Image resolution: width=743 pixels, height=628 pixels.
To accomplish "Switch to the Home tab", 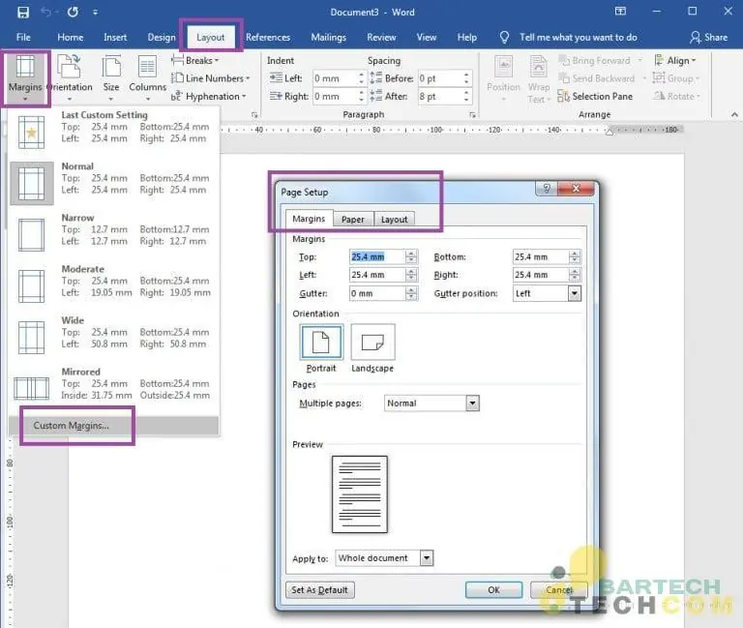I will tap(70, 37).
